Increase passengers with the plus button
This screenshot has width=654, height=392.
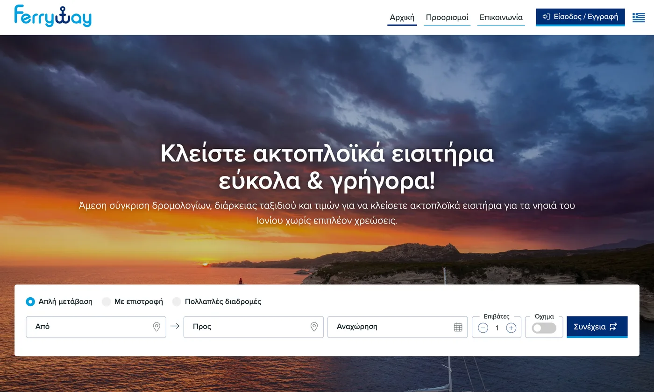pyautogui.click(x=511, y=328)
